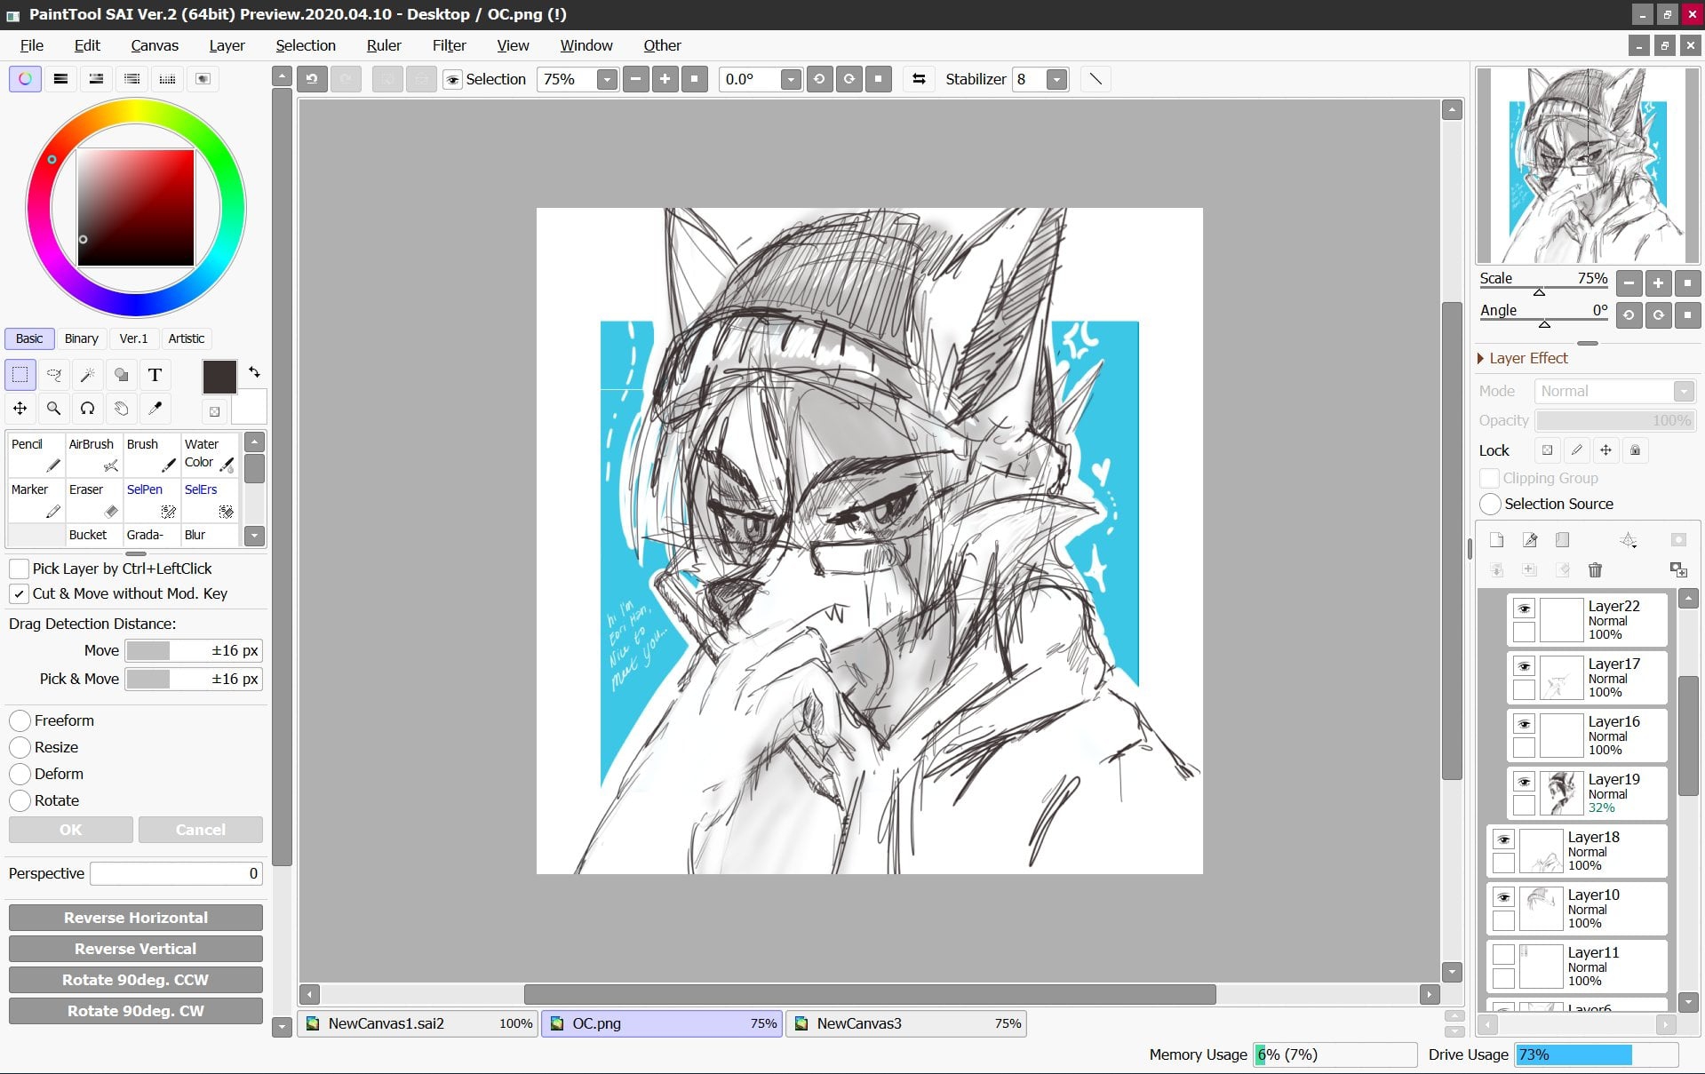
Task: Open the zoom percentage 75% dropdown
Action: (x=607, y=79)
